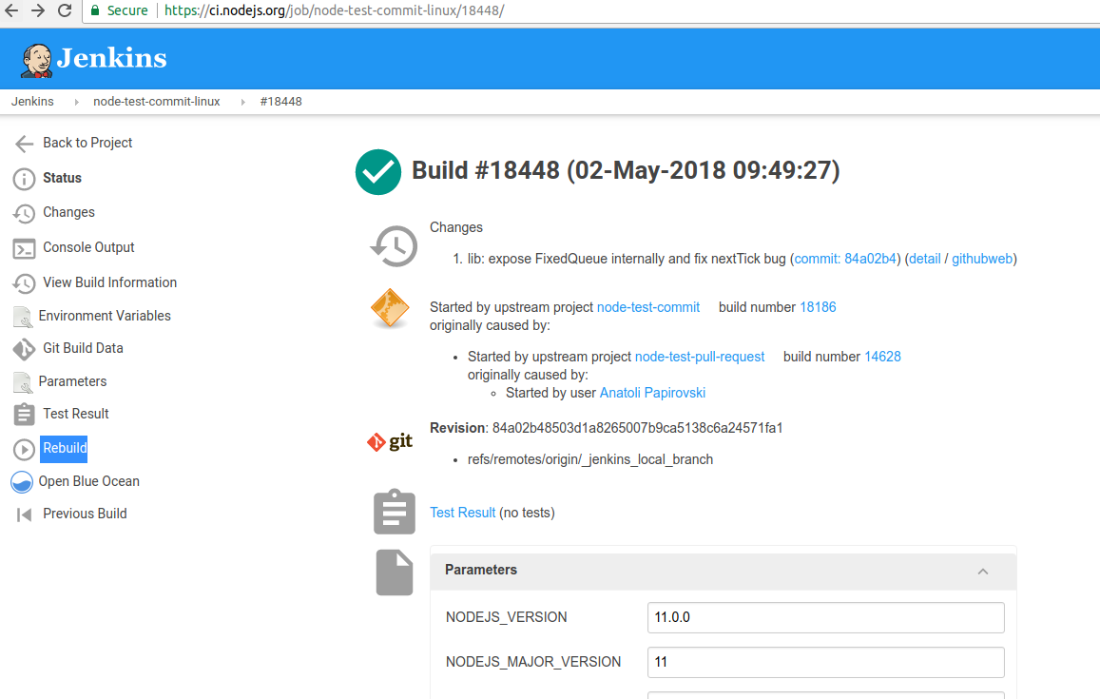Viewport: 1100px width, 699px height.
Task: Click the green Secure padlock icon
Action: pyautogui.click(x=95, y=10)
